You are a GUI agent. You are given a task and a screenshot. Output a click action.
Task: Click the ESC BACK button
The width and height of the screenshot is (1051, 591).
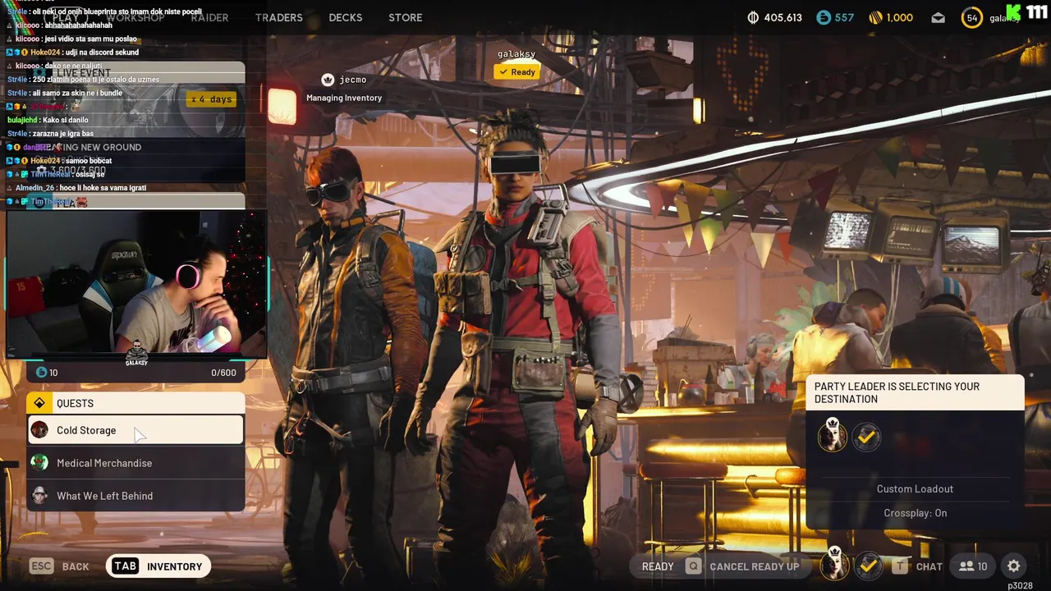pyautogui.click(x=59, y=566)
